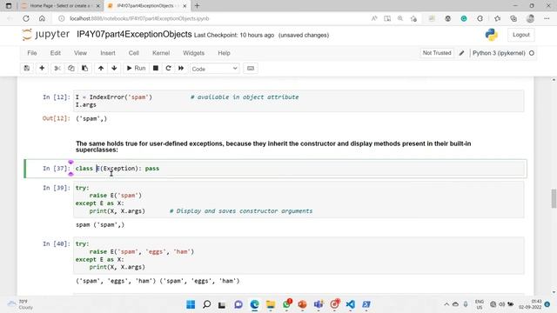Open the Help menu
The width and height of the screenshot is (557, 313).
point(224,53)
